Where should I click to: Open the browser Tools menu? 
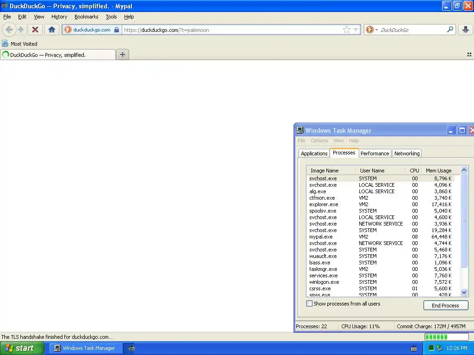[x=111, y=17]
